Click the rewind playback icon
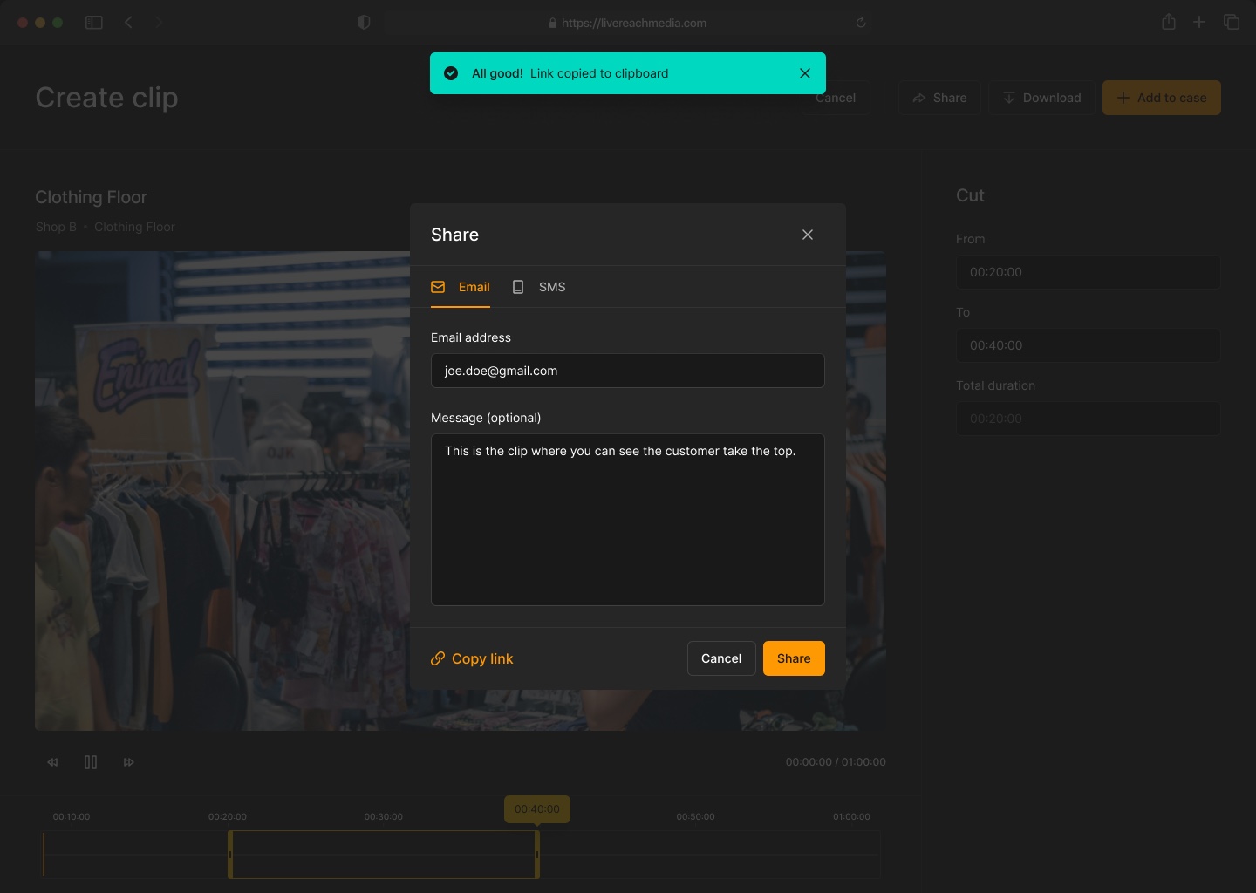This screenshot has height=893, width=1256. pyautogui.click(x=52, y=762)
